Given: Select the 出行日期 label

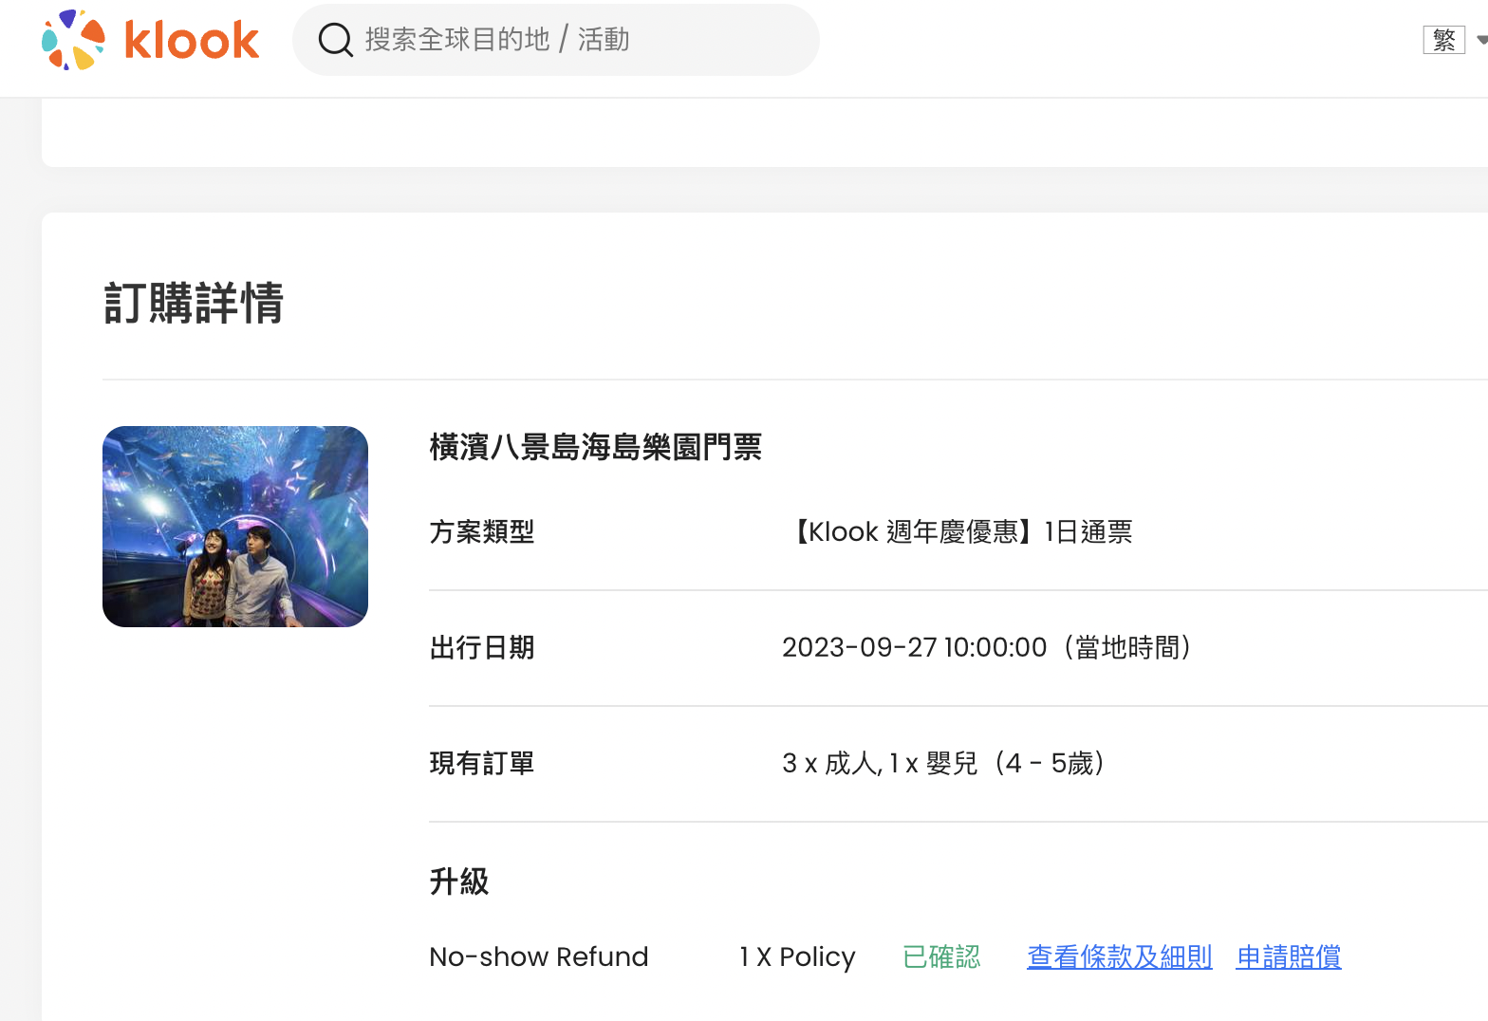Looking at the screenshot, I should click(482, 647).
